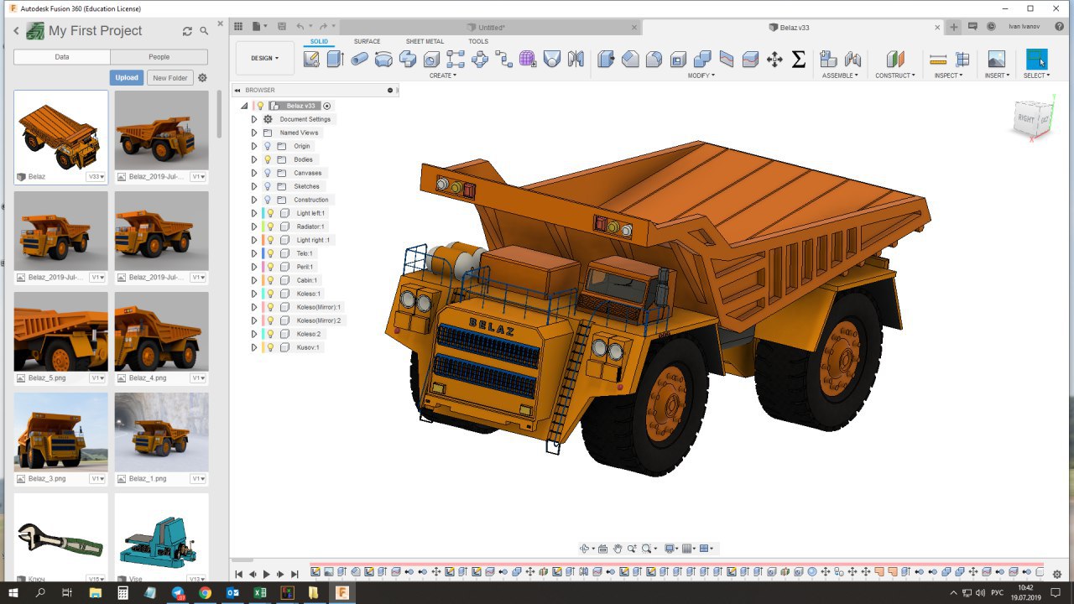This screenshot has width=1074, height=604.
Task: Expand the Named Views node
Action: click(254, 133)
